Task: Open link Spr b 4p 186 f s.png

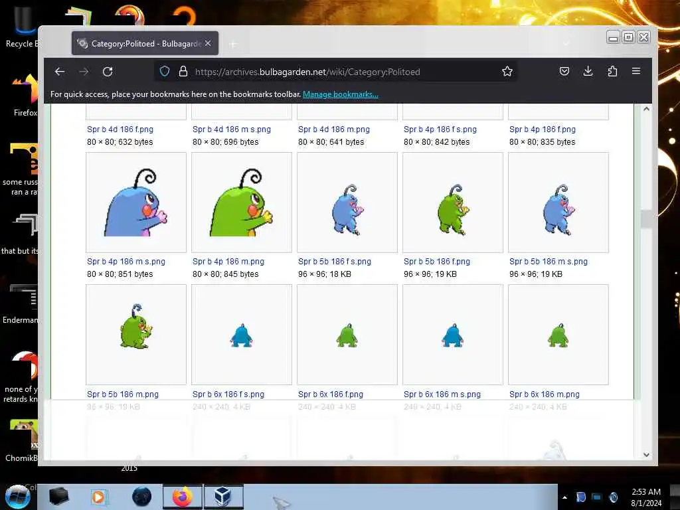Action: click(x=440, y=129)
